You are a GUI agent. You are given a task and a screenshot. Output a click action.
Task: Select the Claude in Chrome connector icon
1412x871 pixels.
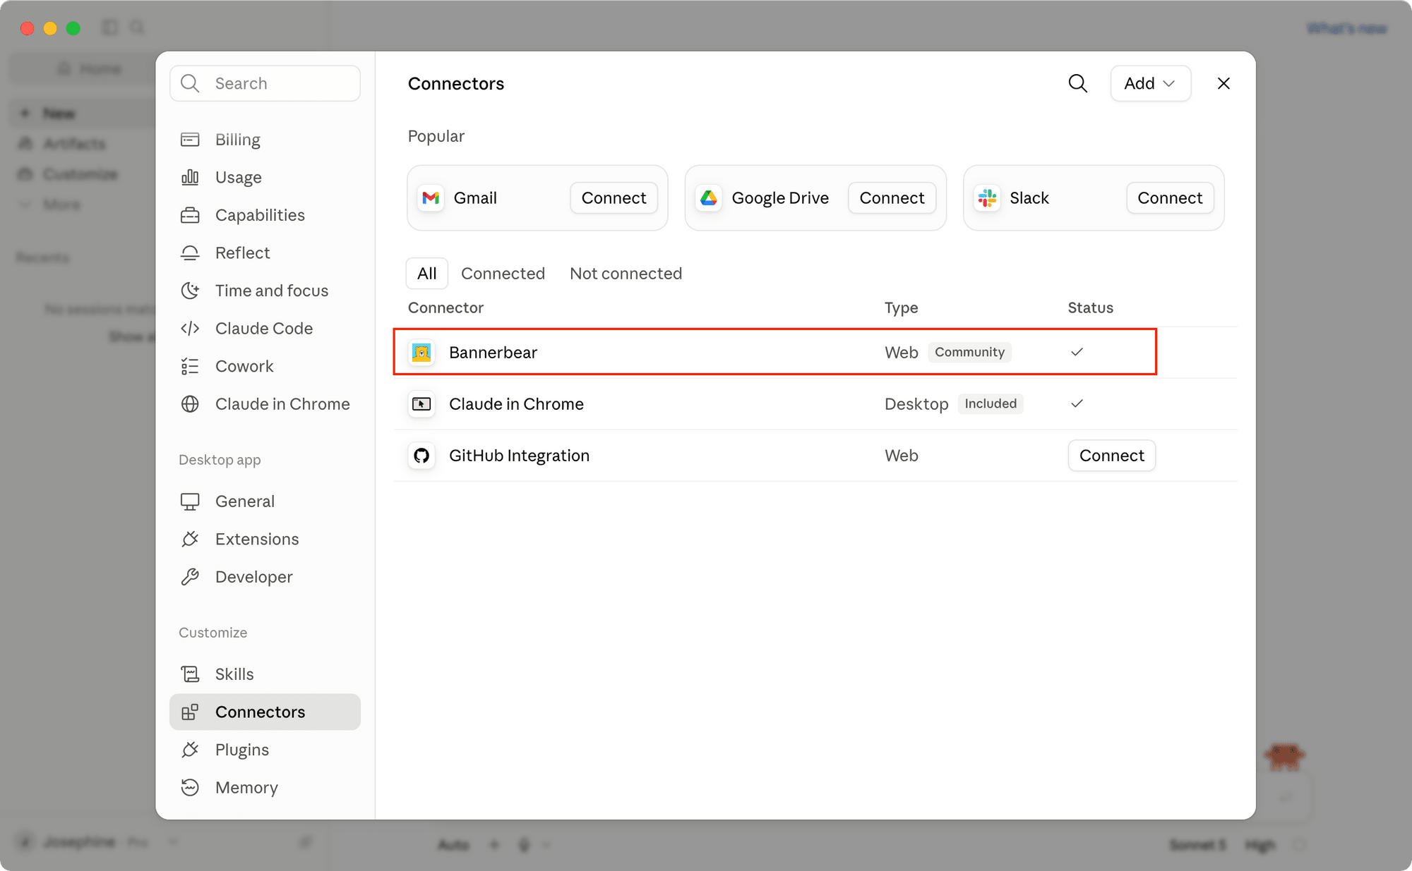coord(421,404)
